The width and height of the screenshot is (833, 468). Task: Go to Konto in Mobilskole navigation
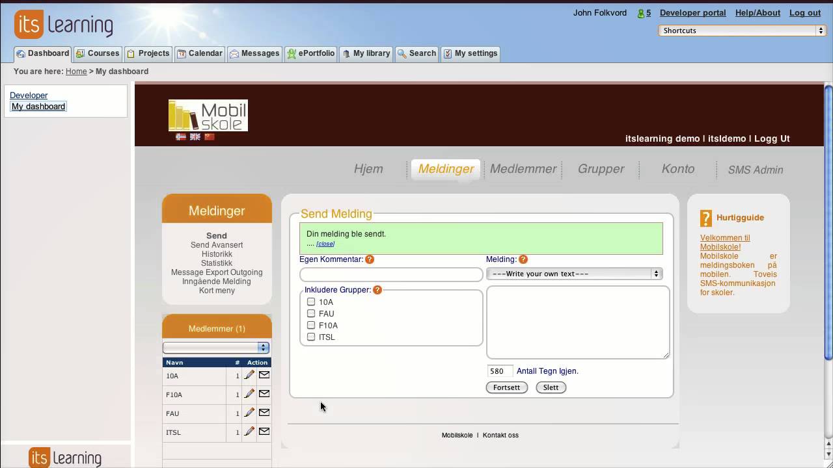click(x=678, y=169)
